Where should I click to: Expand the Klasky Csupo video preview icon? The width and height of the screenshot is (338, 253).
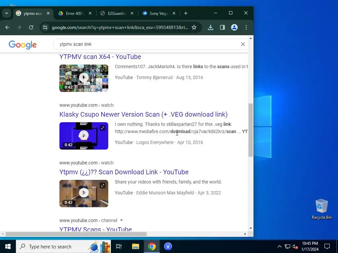pyautogui.click(x=103, y=128)
